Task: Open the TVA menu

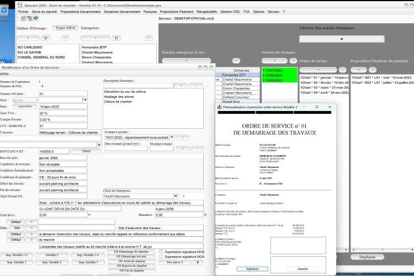Action: pyautogui.click(x=246, y=12)
